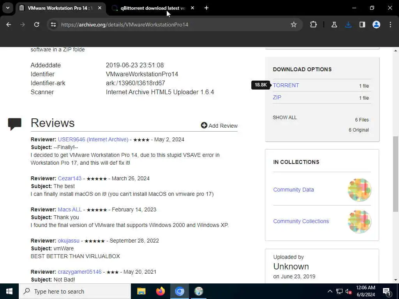The width and height of the screenshot is (399, 299).
Task: Go back to the previous page
Action: tap(9, 25)
